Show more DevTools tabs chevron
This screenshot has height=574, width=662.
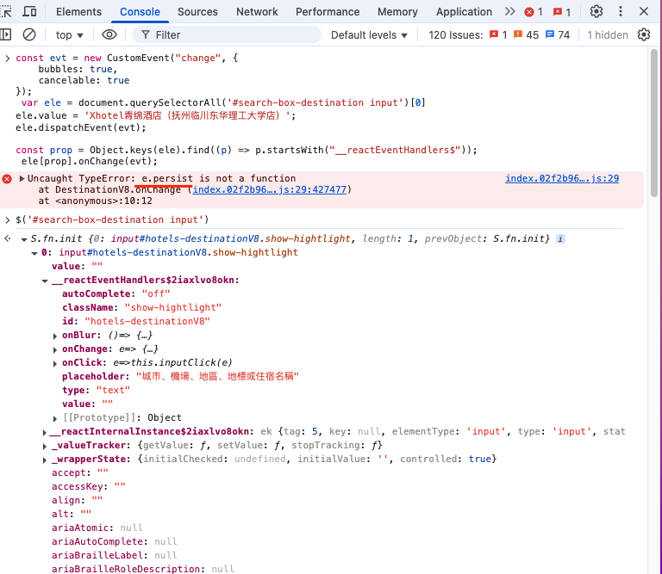pyautogui.click(x=510, y=11)
